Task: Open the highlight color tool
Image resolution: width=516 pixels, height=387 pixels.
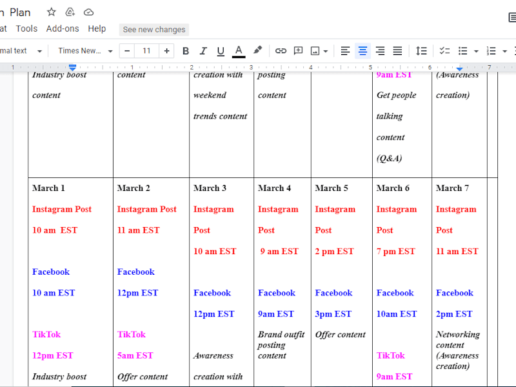Action: point(257,50)
